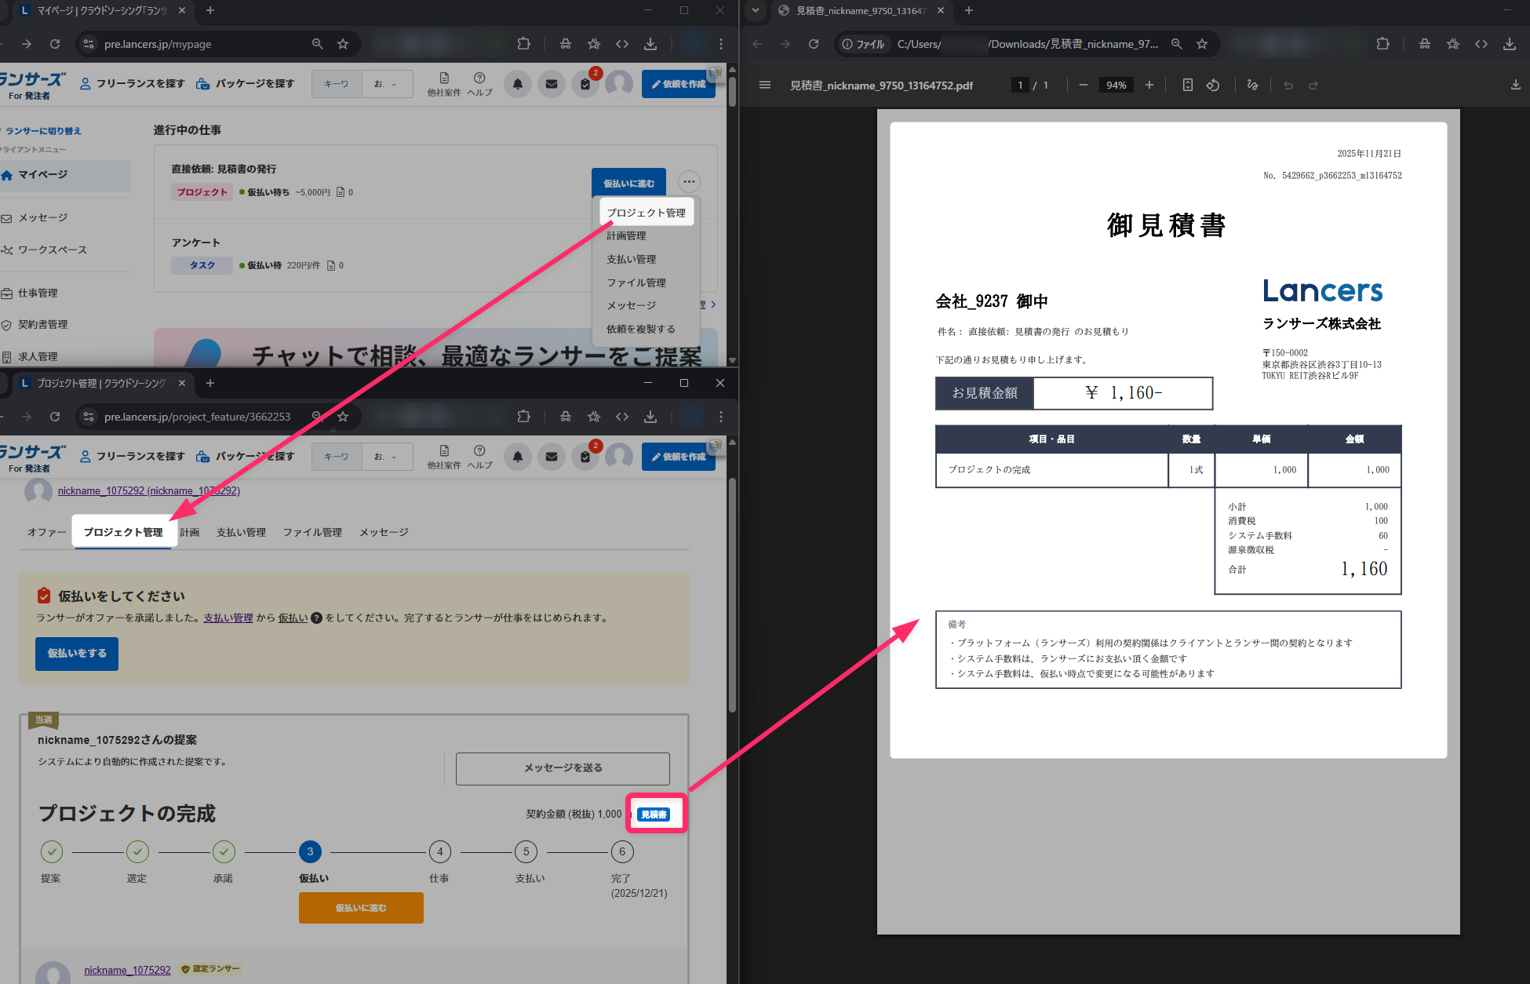
Task: Open mail icon in project management window
Action: click(552, 457)
